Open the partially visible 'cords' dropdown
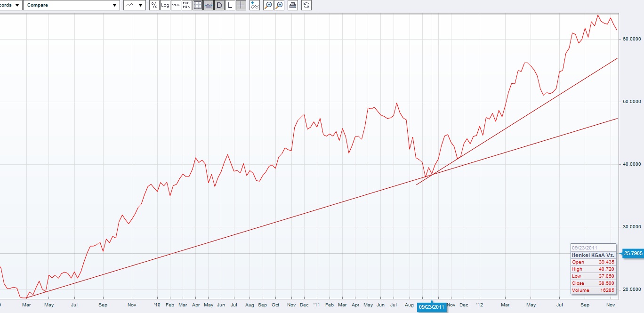 click(11, 5)
